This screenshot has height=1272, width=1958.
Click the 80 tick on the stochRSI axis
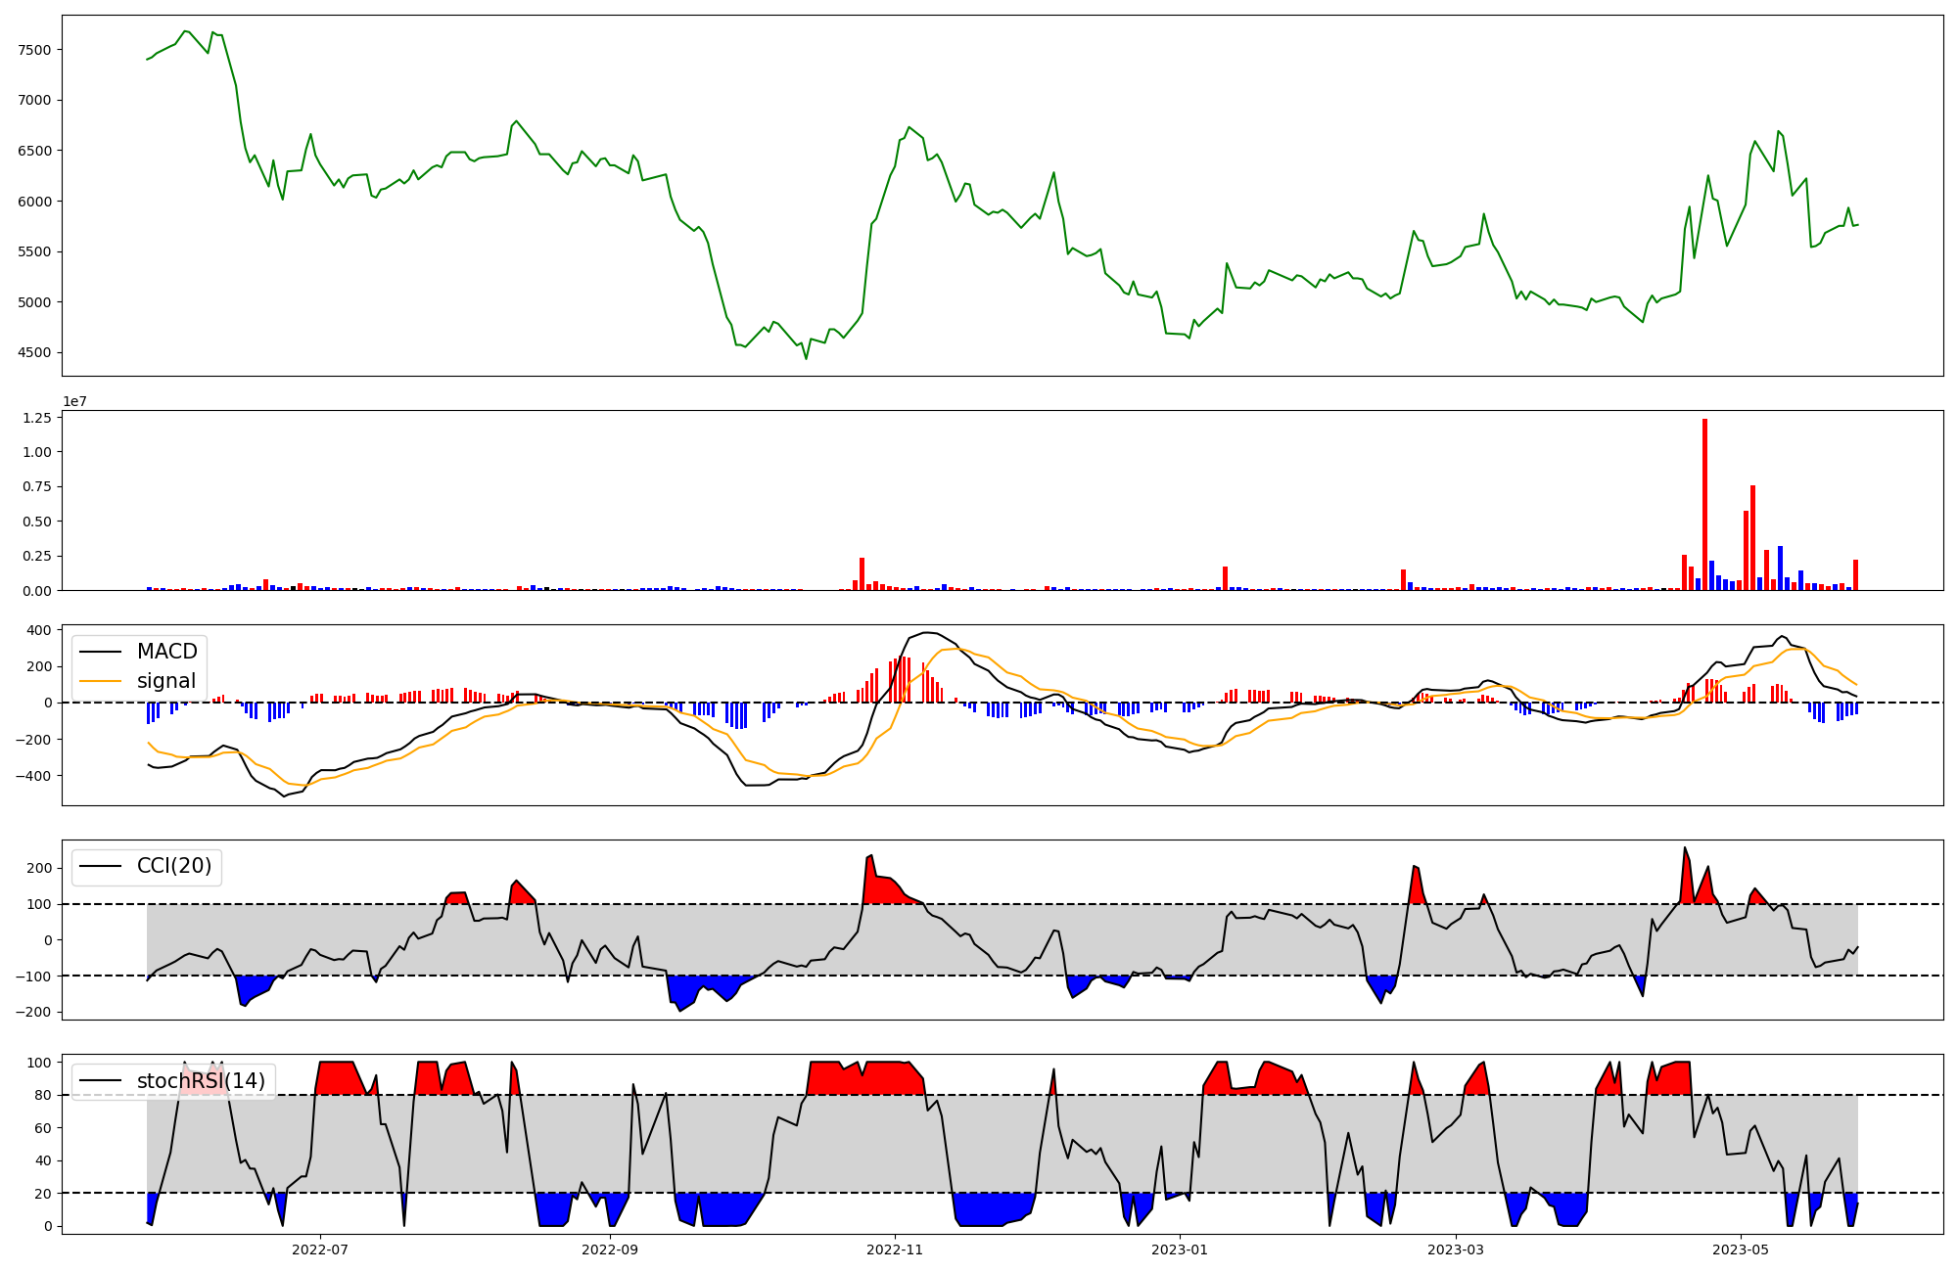point(42,1095)
